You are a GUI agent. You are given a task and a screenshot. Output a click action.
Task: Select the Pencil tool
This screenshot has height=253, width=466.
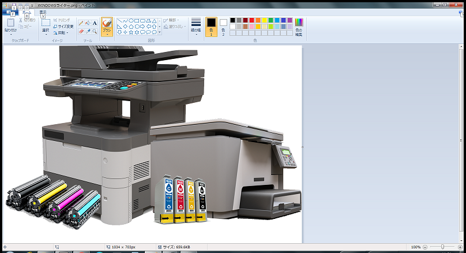pyautogui.click(x=81, y=23)
